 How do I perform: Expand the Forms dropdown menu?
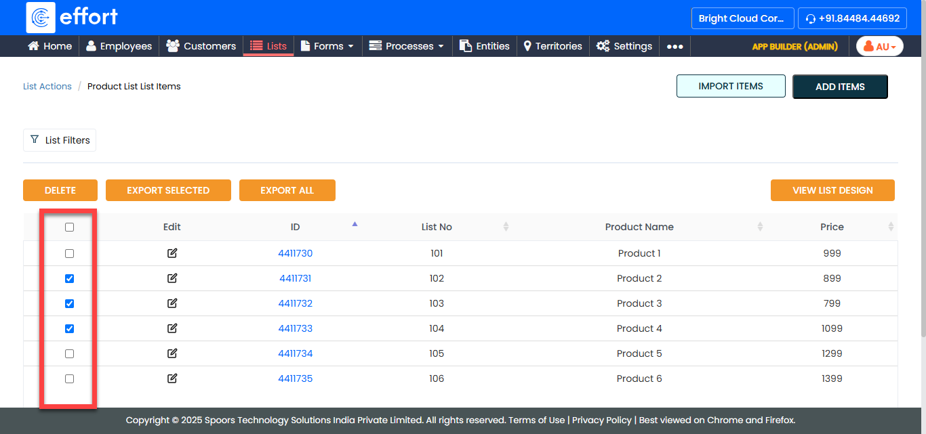coord(328,46)
